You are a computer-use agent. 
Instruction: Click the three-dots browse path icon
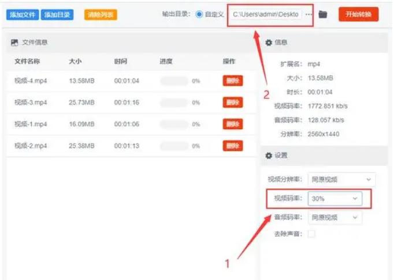coord(308,14)
